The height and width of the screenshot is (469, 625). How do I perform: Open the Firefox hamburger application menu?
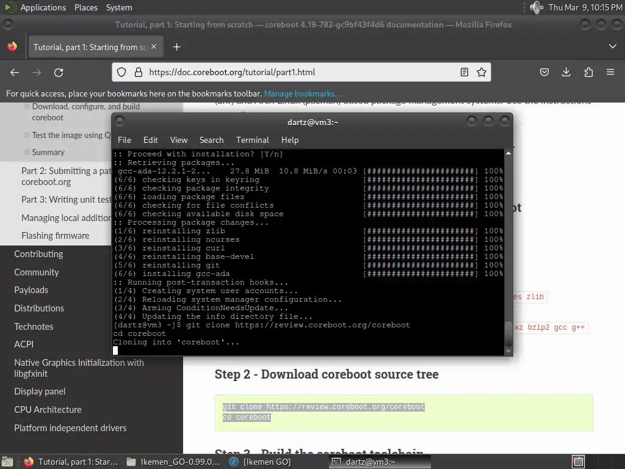[610, 72]
